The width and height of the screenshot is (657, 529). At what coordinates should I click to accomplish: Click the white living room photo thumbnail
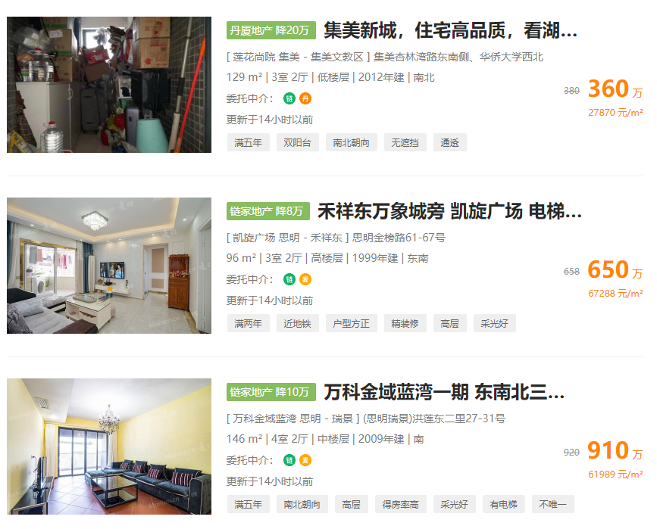click(109, 266)
